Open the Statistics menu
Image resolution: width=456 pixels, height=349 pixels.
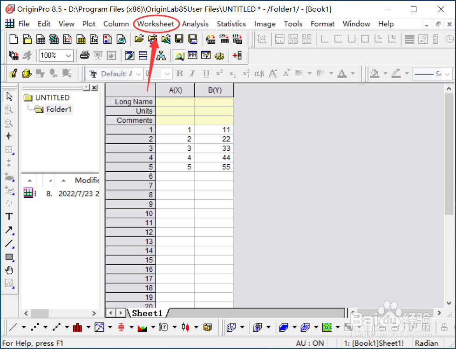(231, 24)
